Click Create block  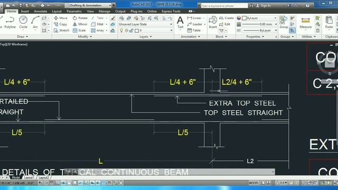[x=227, y=18]
